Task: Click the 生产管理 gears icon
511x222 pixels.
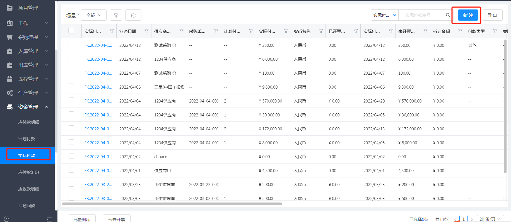Action: (9, 93)
